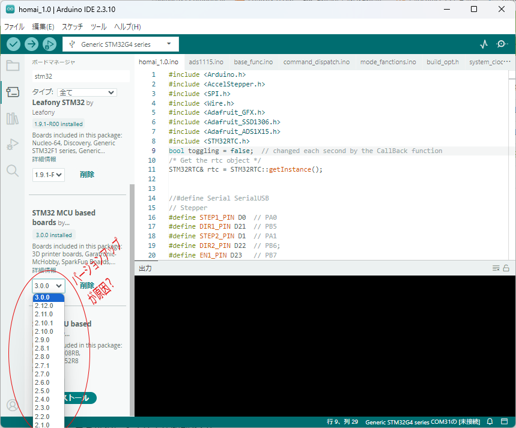The height and width of the screenshot is (428, 516).
Task: Click line number 9 in editor gutter
Action: coord(154,151)
